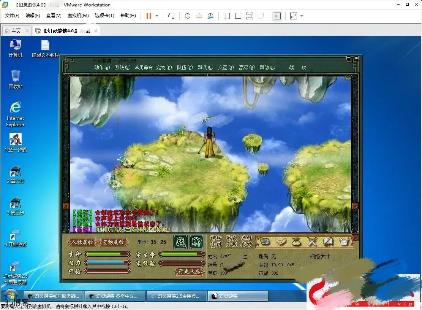The image size is (422, 310).
Task: Select the 1.第一步骤 shortcut
Action: tap(15, 143)
